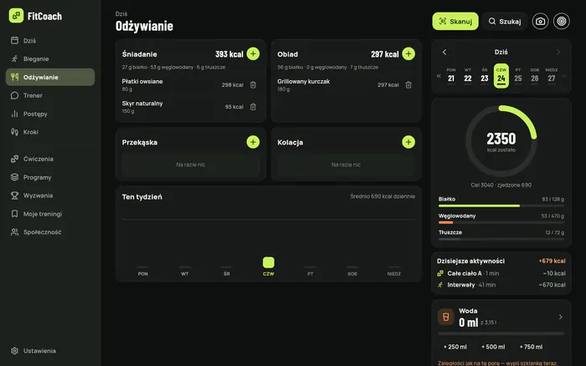Click 'Cel 3040 · zjedzone 690' text
Screen dimensions: 586x366
501,185
